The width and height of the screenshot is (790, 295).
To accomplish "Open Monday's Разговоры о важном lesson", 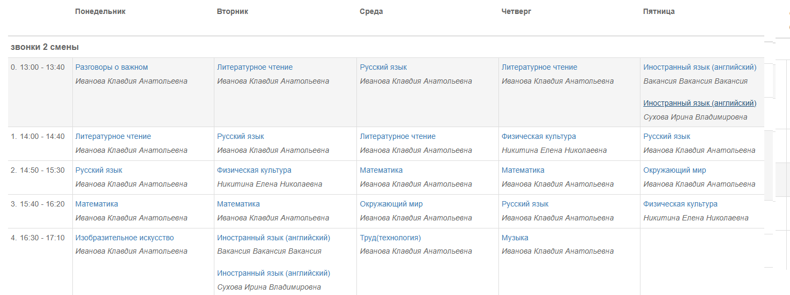I will tap(111, 67).
